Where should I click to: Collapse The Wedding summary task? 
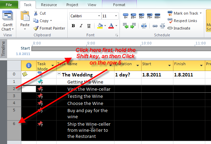[59, 74]
